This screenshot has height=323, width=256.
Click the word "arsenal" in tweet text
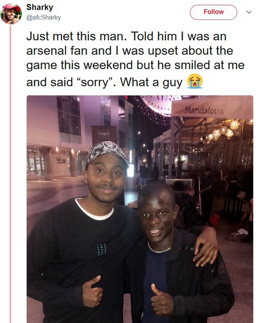(x=47, y=51)
